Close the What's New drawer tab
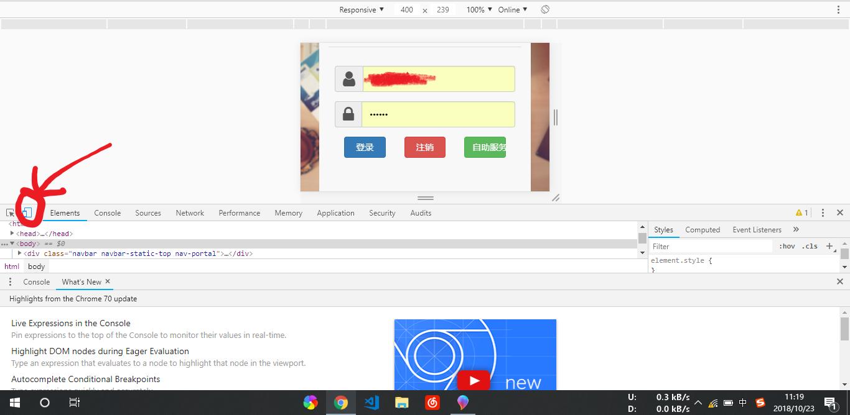The height and width of the screenshot is (415, 850). (108, 281)
